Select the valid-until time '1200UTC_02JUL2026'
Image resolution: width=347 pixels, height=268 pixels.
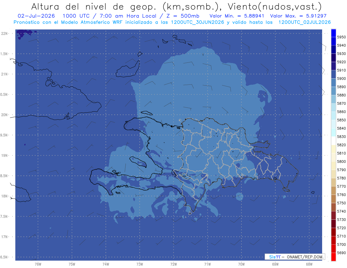[x=304, y=22]
